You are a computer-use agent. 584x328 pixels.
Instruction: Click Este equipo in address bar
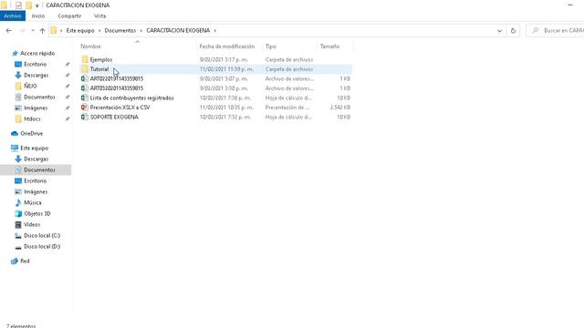point(80,30)
